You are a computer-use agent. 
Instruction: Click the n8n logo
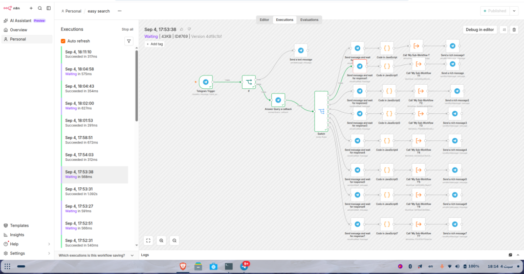pyautogui.click(x=11, y=8)
